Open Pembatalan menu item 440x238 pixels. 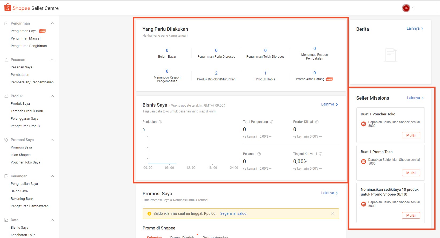(20, 75)
